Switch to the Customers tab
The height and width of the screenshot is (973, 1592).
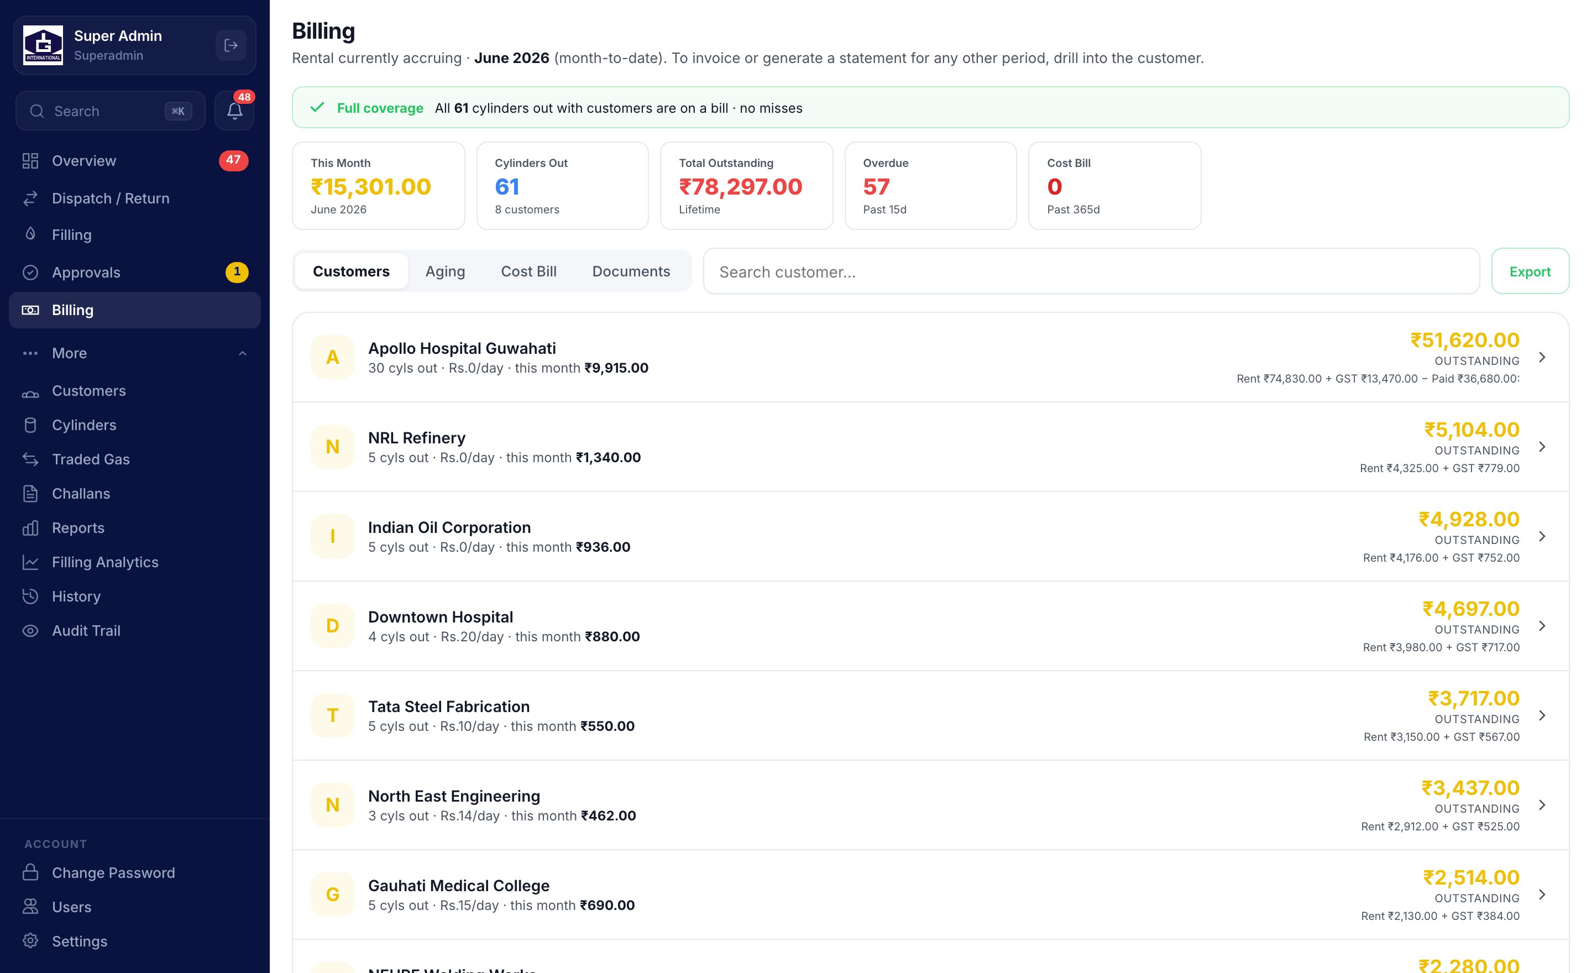(351, 271)
